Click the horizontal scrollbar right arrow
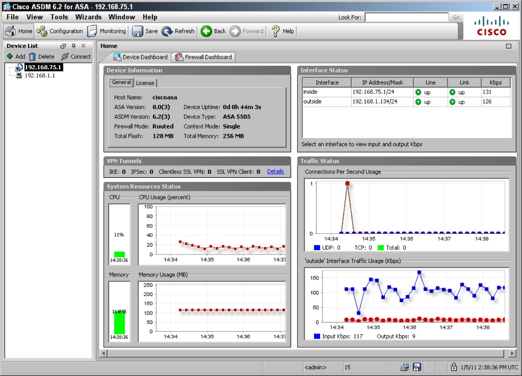Screen dimensions: 522x376 coord(512,353)
